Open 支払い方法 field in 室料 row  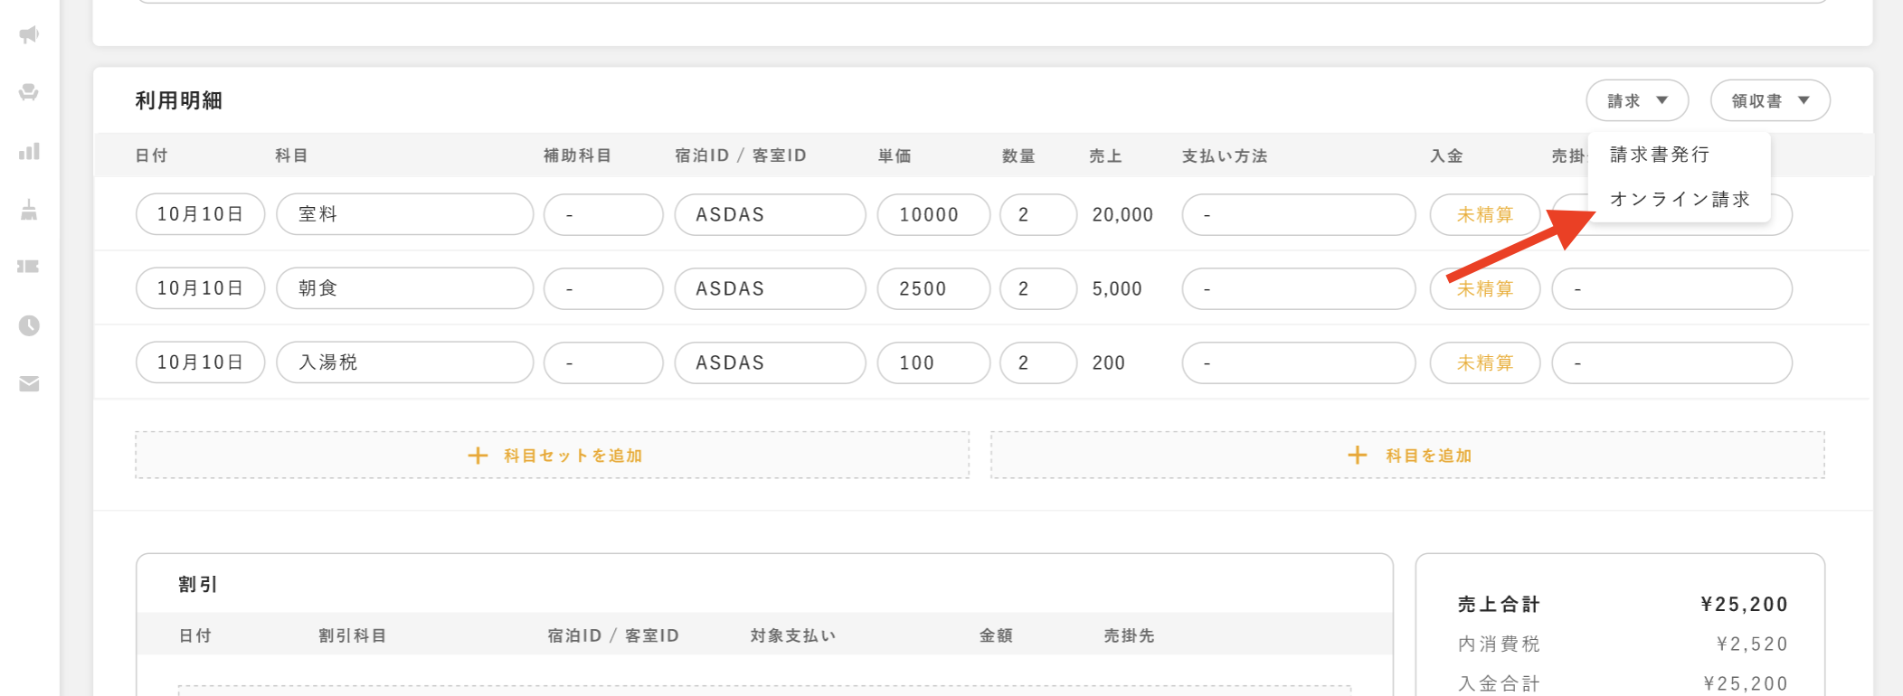[x=1299, y=215]
